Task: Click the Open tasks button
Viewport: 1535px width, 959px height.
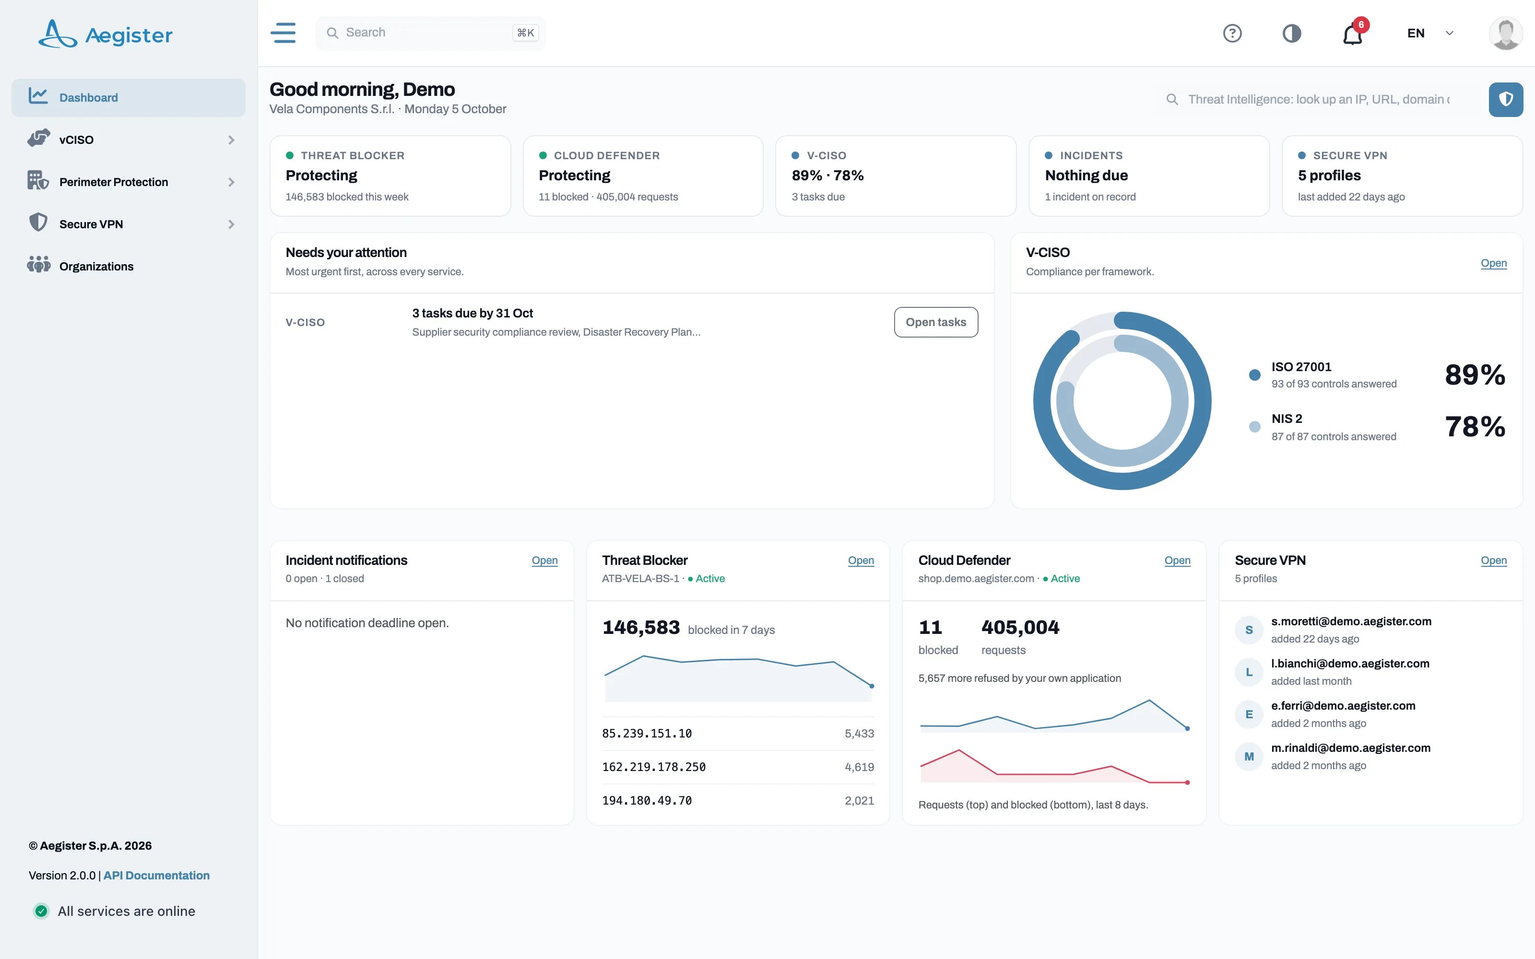Action: coord(935,322)
